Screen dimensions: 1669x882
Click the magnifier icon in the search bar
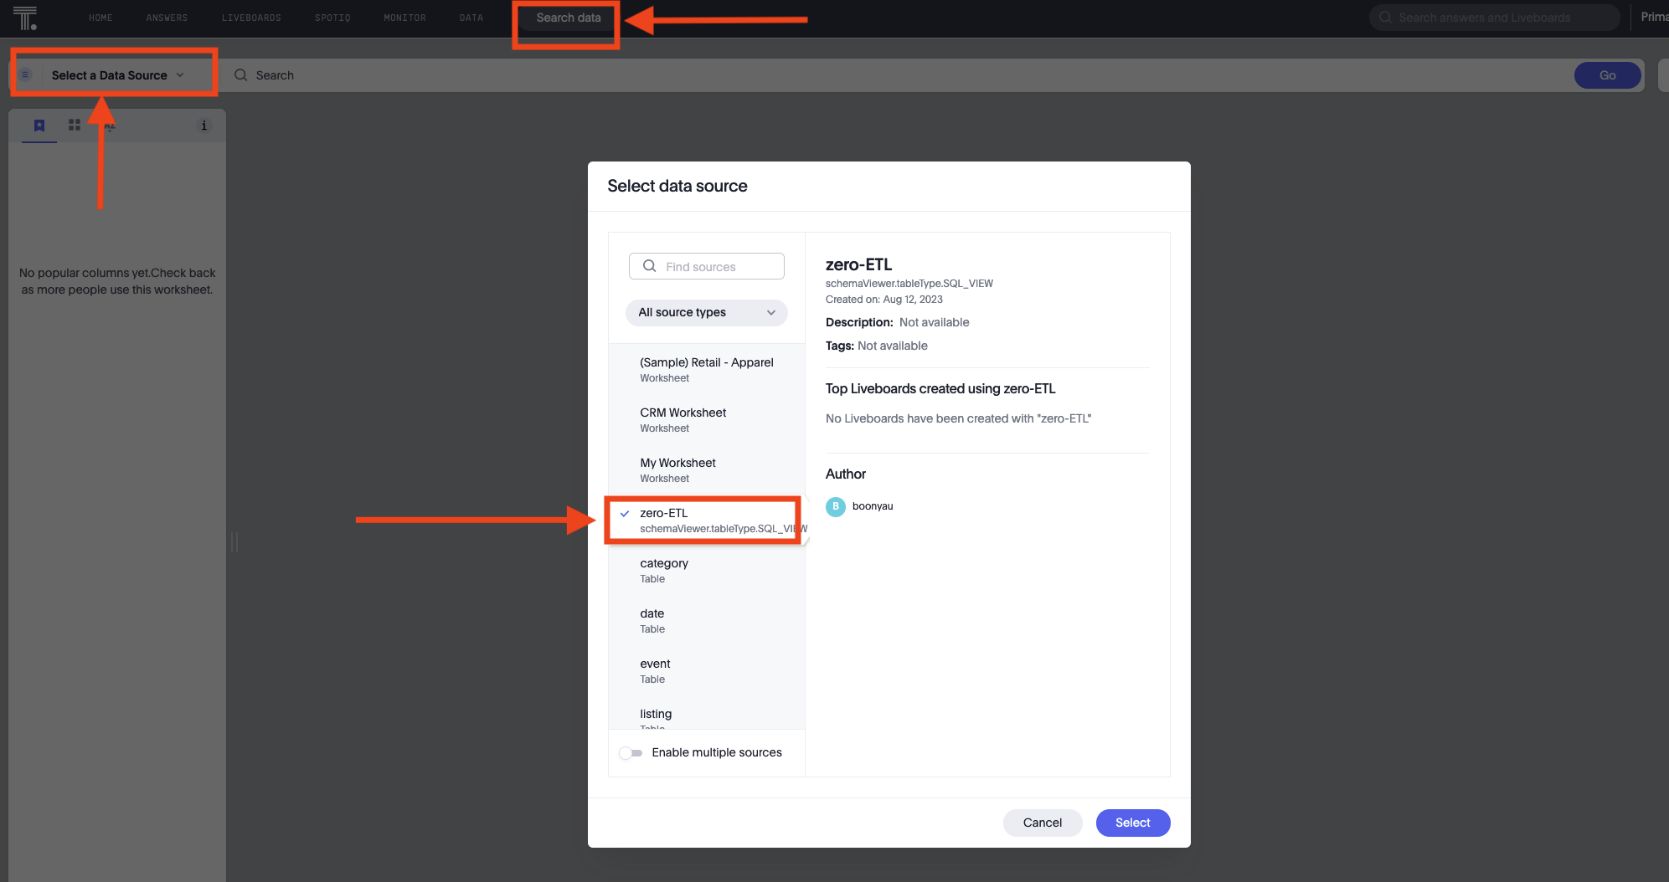pyautogui.click(x=240, y=75)
